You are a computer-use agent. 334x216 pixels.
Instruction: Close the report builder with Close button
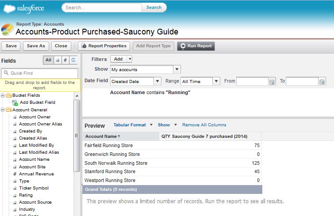(x=61, y=46)
